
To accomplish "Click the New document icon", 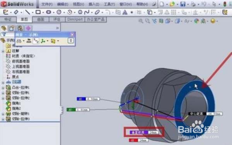I will pos(162,4).
